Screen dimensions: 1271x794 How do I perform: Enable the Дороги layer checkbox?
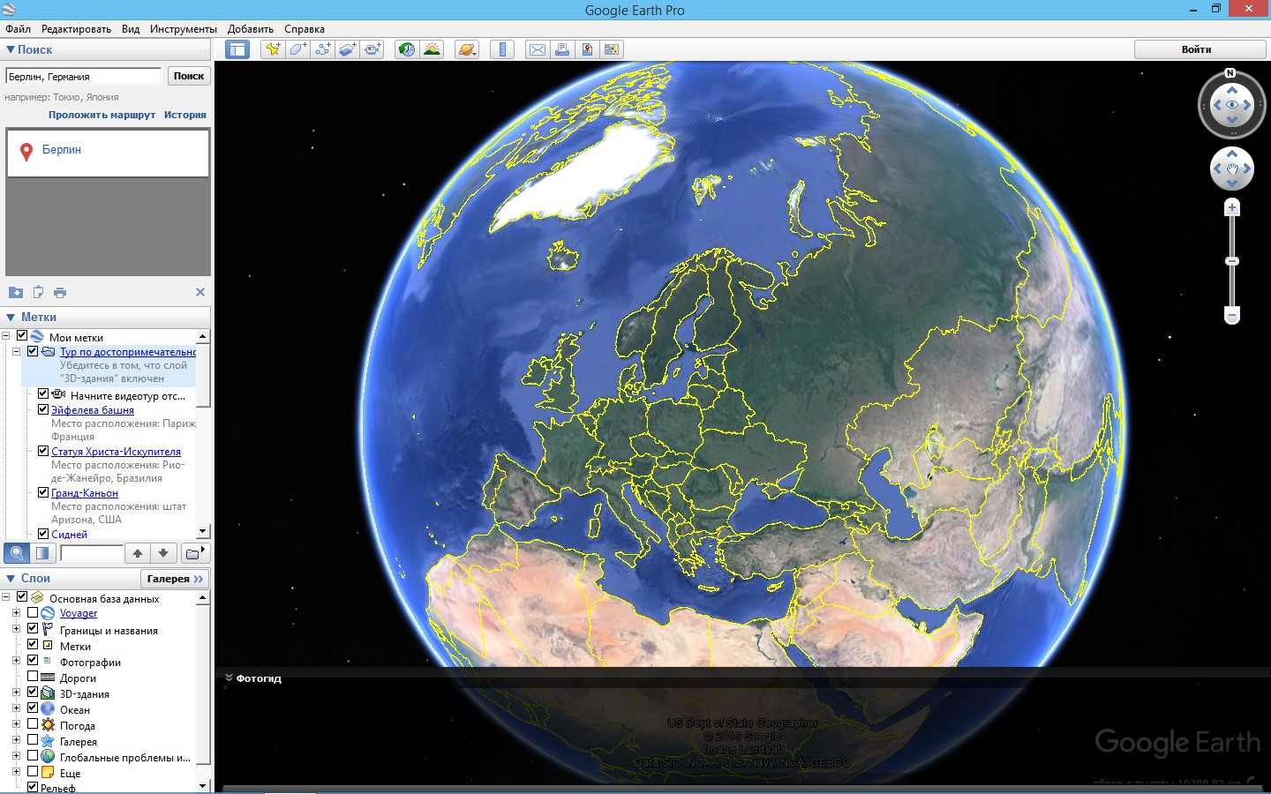[x=33, y=676]
